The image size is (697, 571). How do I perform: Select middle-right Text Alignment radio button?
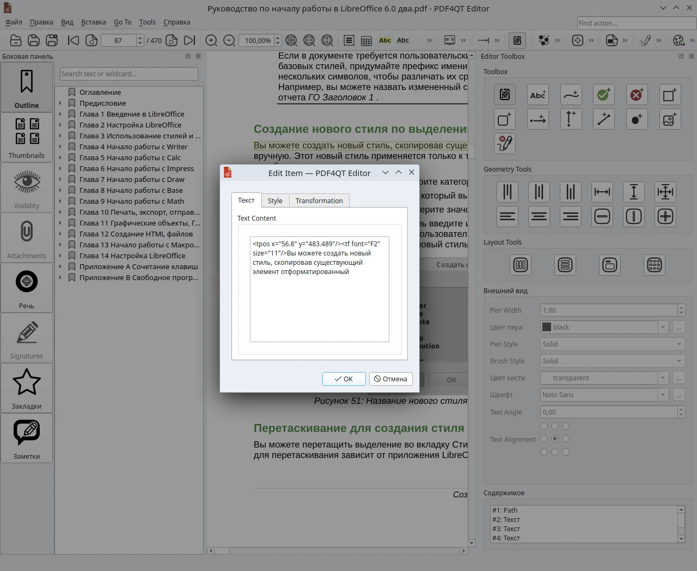(x=566, y=439)
